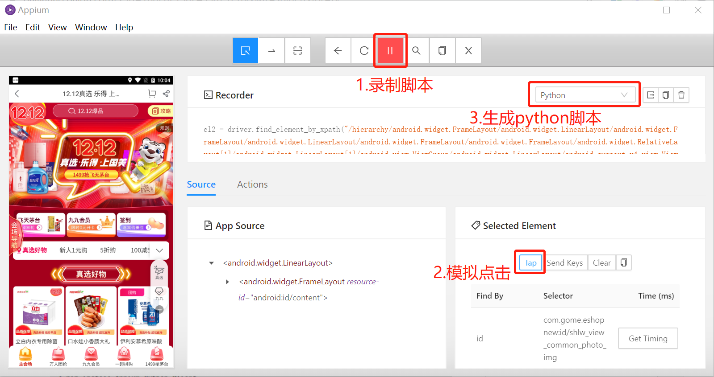Tap 12.12爆品 search box in screenshot
Image resolution: width=714 pixels, height=377 pixels.
coord(96,111)
